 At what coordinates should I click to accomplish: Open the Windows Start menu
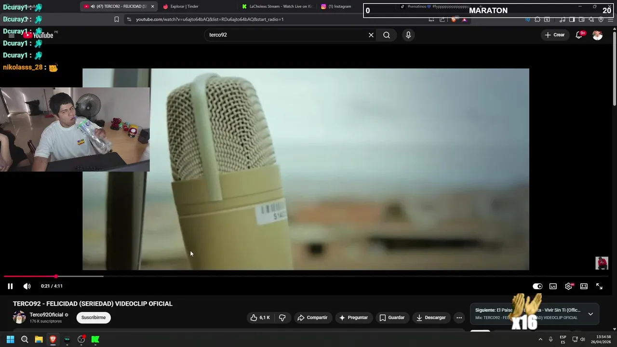click(x=10, y=339)
